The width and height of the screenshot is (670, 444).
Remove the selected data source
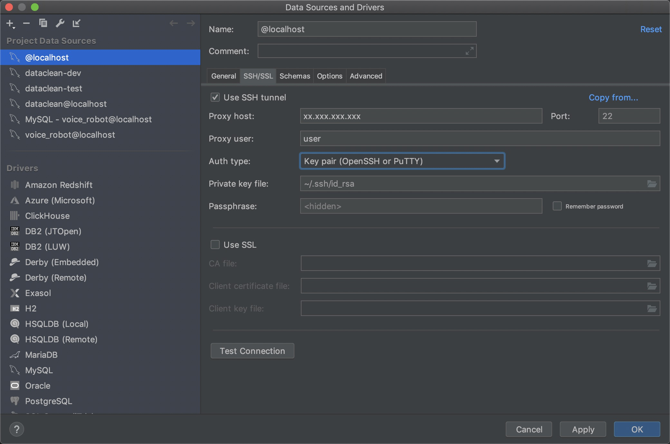point(26,23)
